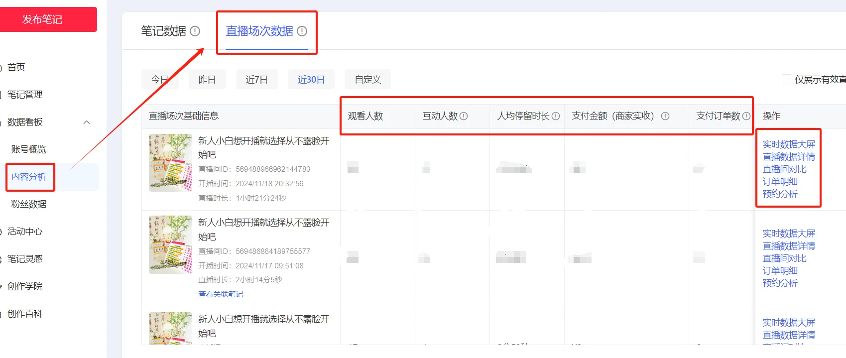Tick the 仅展示有效直播 checkbox

coord(787,80)
